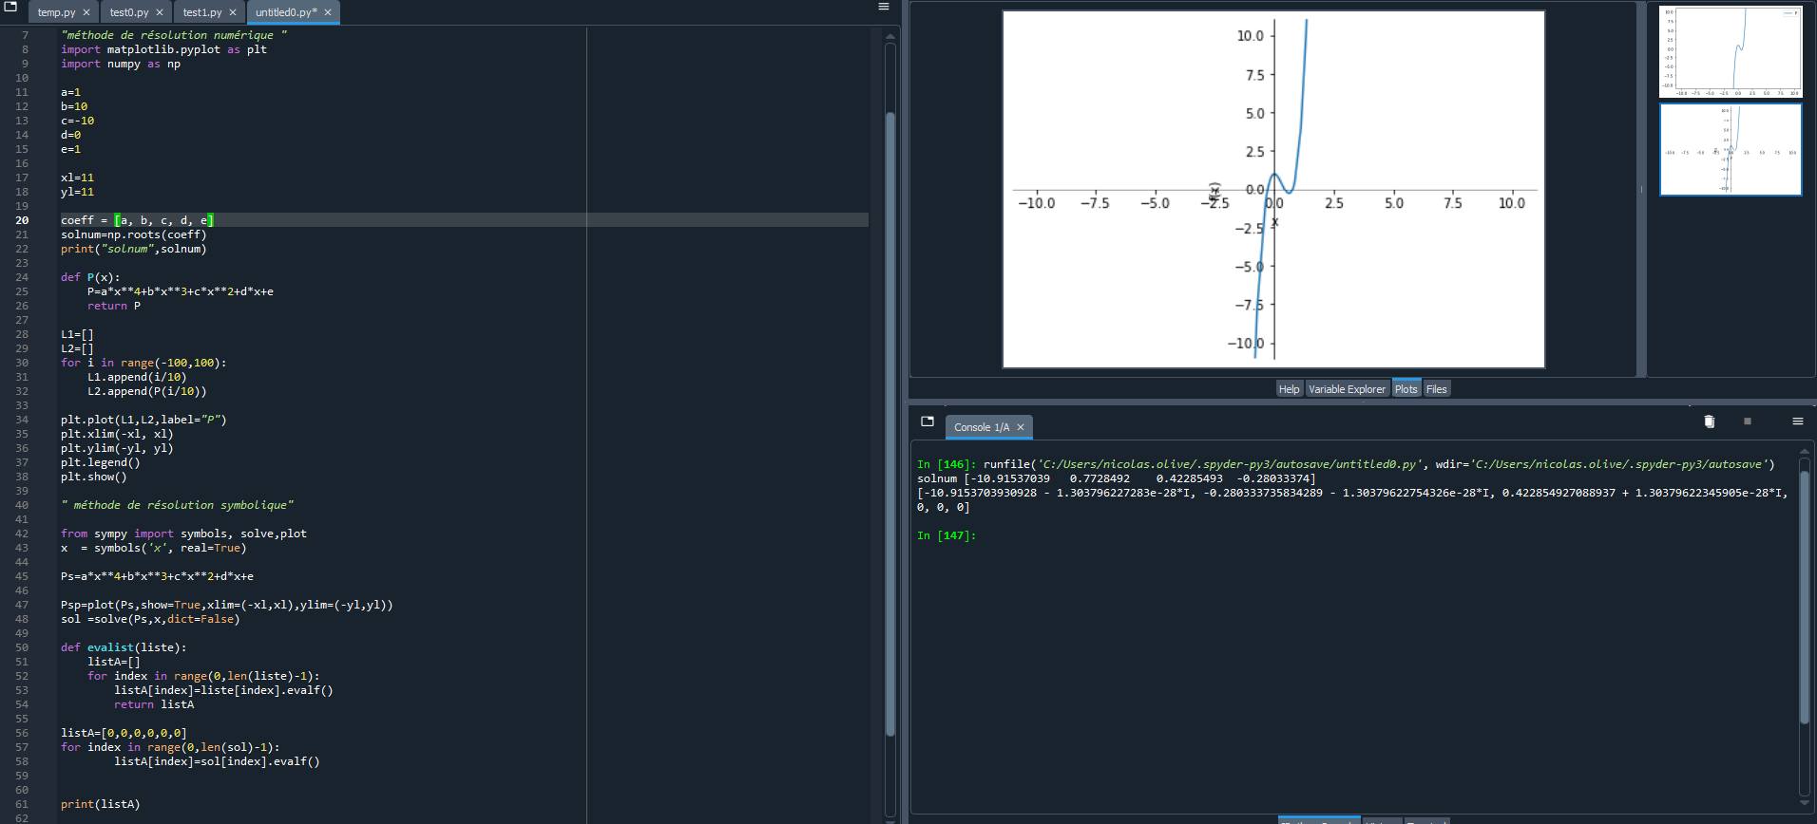Click the 'coeff = [a, b, c, d, e]' line
The image size is (1817, 824).
(x=138, y=220)
